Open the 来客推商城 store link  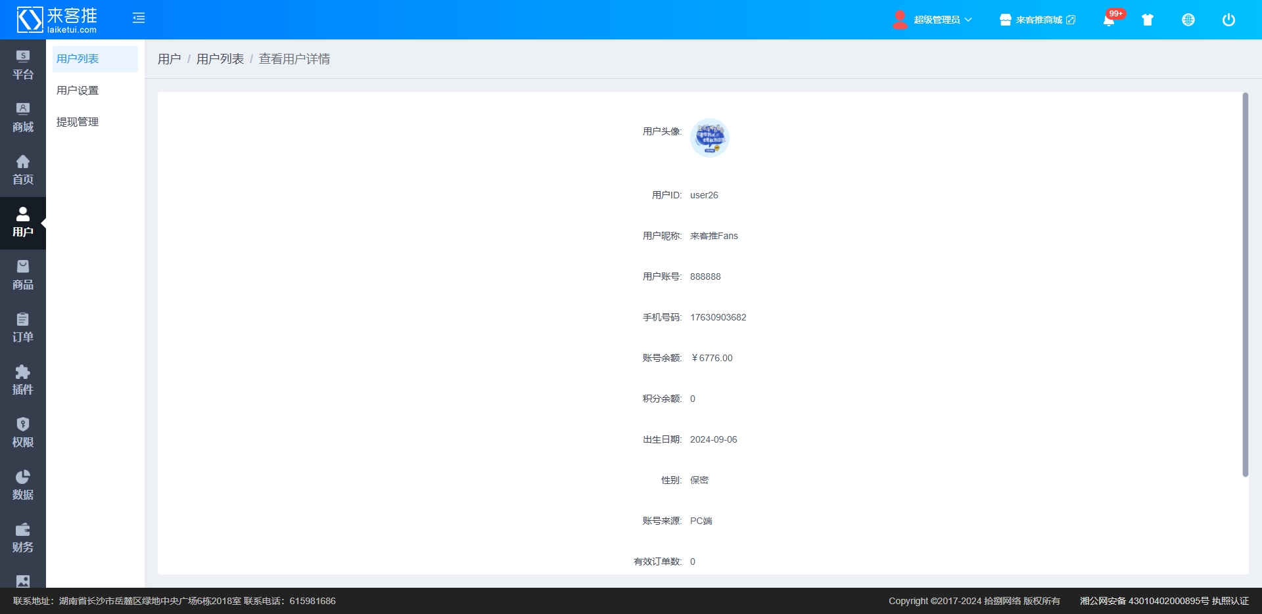coord(1038,20)
